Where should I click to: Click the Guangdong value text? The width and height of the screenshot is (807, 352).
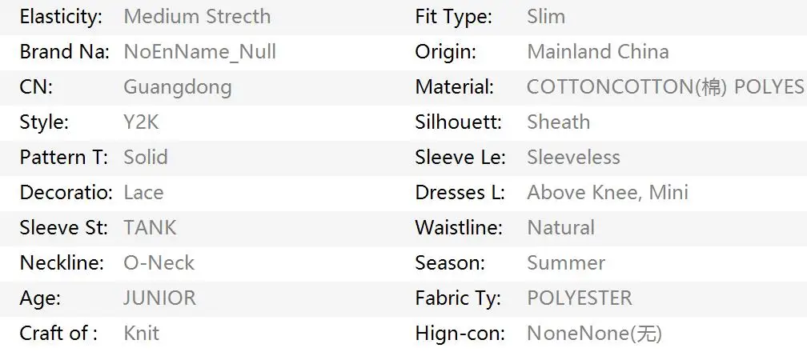(x=177, y=87)
